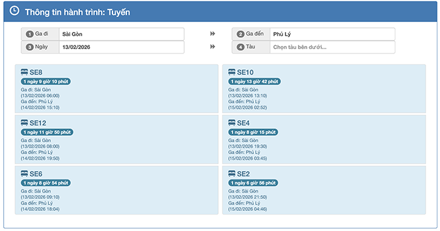Click the '1 ngày 9 giờ 10 phút' duration badge
This screenshot has width=440, height=231.
click(x=46, y=81)
